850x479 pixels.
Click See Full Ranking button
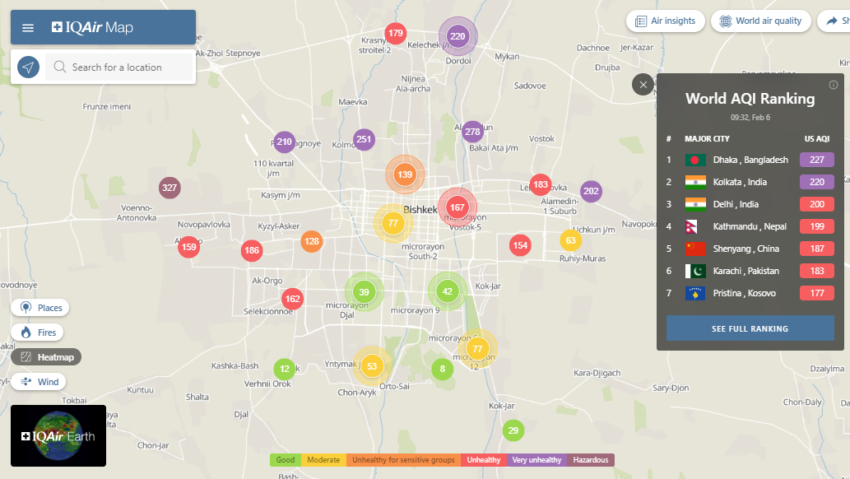pos(750,328)
